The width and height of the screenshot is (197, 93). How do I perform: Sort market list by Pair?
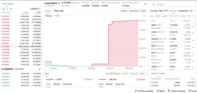coord(154,21)
